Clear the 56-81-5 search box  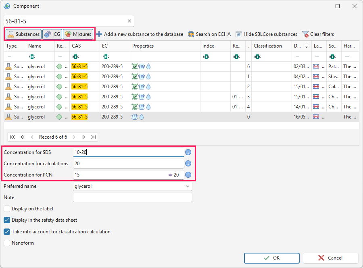[129, 21]
